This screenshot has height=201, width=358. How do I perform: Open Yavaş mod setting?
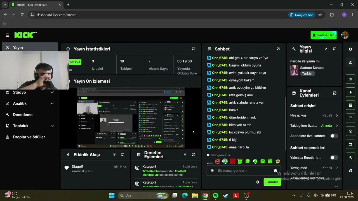[314, 168]
